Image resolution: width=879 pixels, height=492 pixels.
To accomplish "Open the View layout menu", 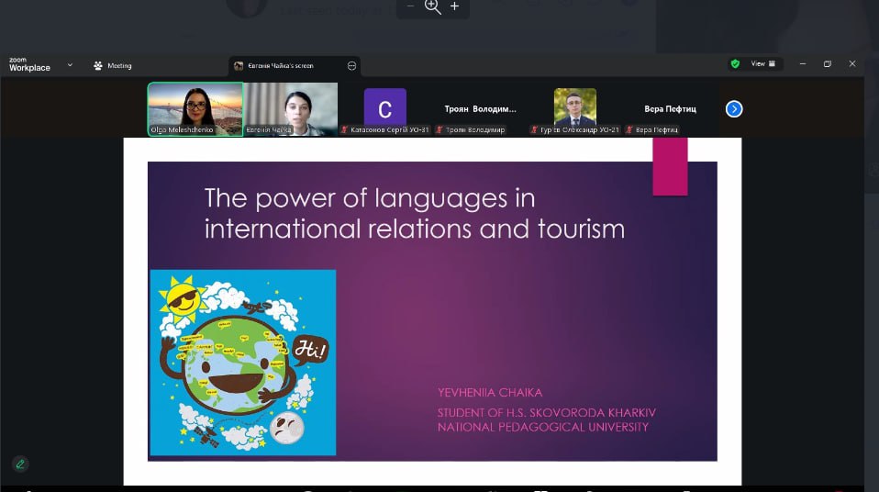I will [x=762, y=64].
